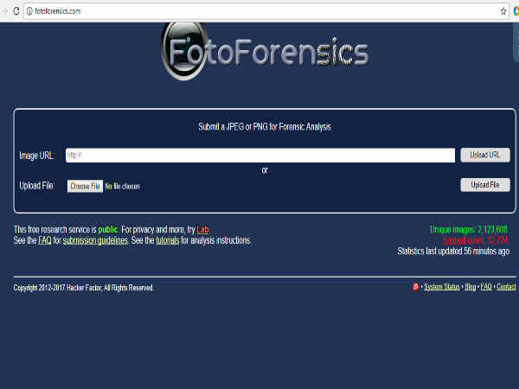This screenshot has height=389, width=519.
Task: Click the 'Upload File:' label
Action: tap(36, 186)
